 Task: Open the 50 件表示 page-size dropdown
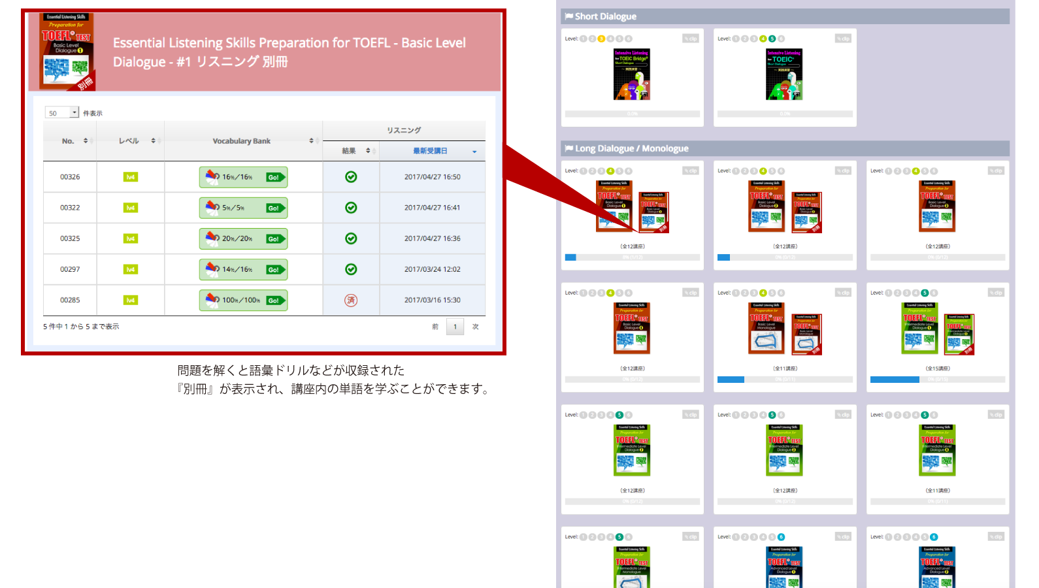point(61,112)
